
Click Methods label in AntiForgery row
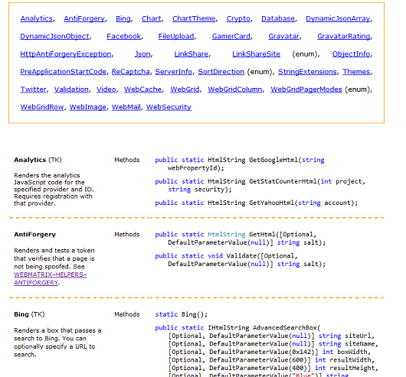coord(127,234)
